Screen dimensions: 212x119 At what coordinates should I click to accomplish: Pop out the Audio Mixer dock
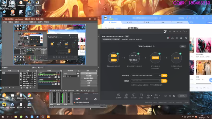(x=61, y=71)
